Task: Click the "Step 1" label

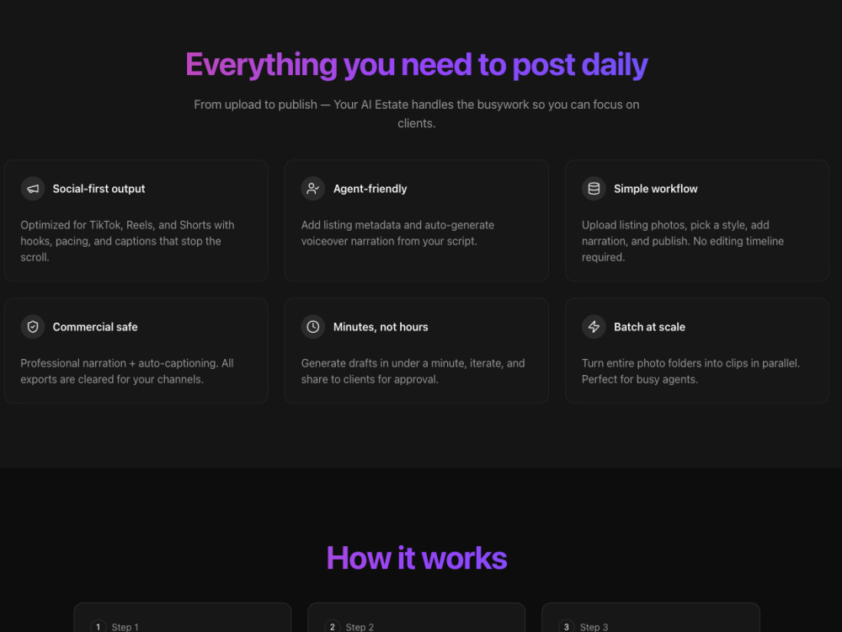Action: (x=125, y=627)
